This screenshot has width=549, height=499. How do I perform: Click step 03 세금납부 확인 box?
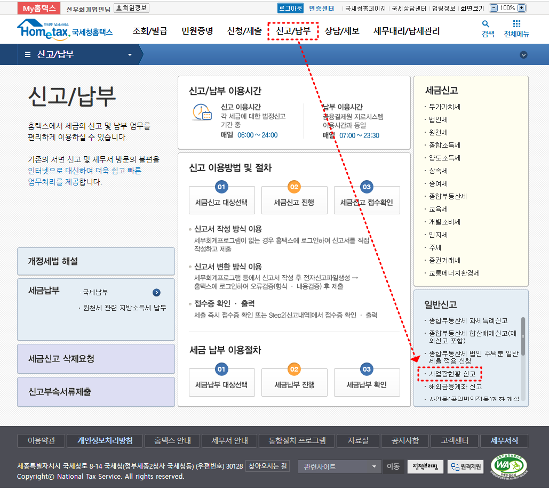coord(367,382)
